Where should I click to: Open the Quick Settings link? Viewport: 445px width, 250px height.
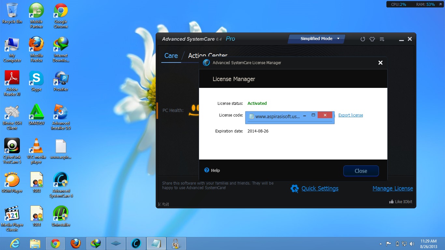(320, 188)
